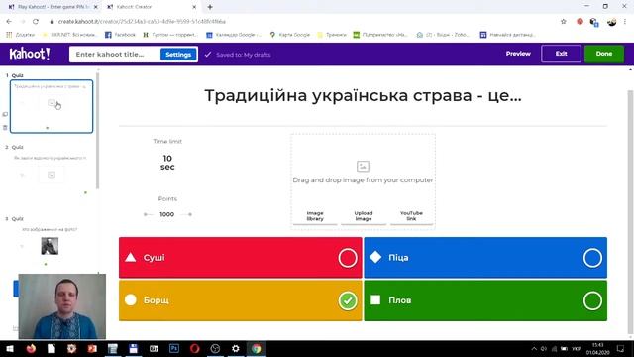Open Settings gear on the taskbar
Viewport: 634px width, 357px height.
tap(236, 348)
